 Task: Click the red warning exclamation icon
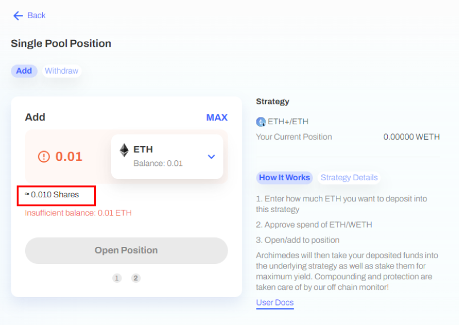coord(44,156)
